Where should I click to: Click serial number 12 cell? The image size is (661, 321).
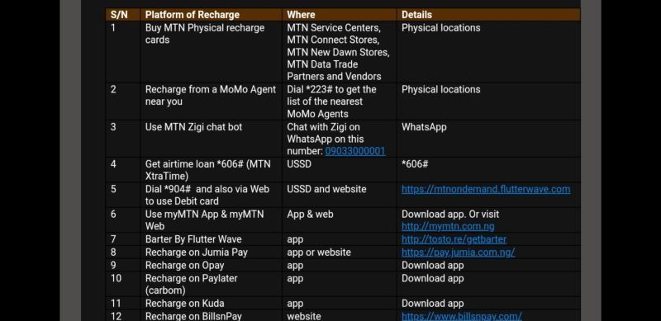(x=122, y=316)
